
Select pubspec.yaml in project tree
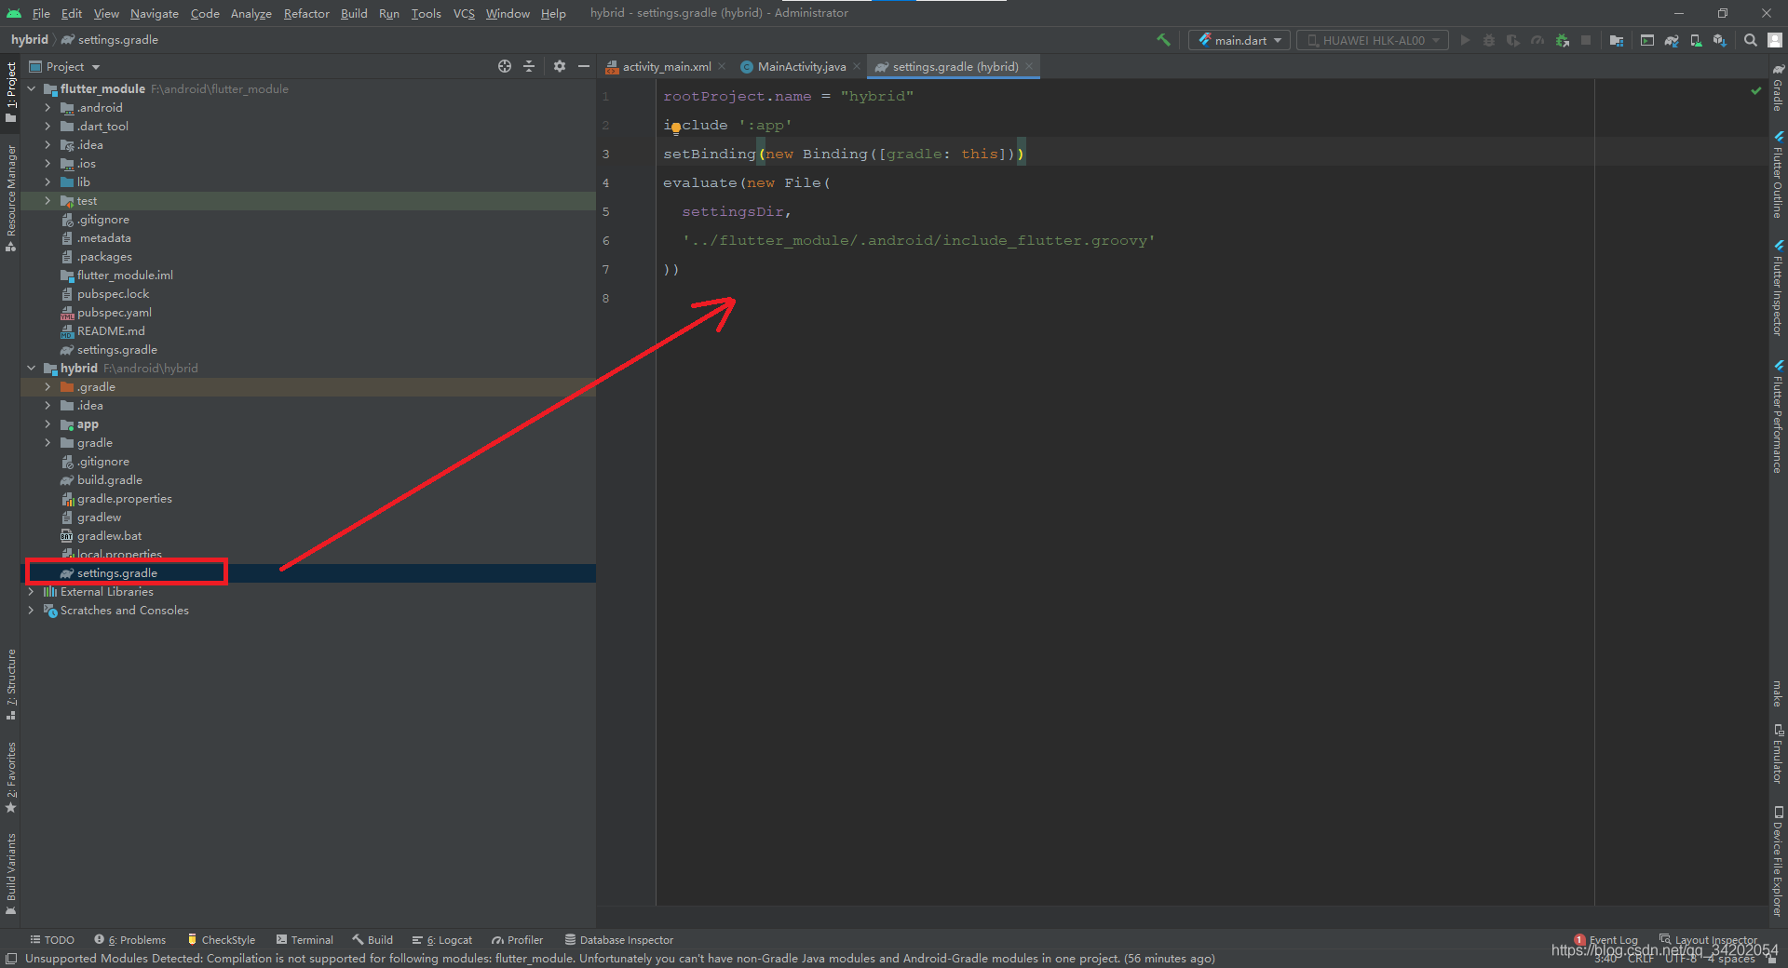pyautogui.click(x=115, y=312)
